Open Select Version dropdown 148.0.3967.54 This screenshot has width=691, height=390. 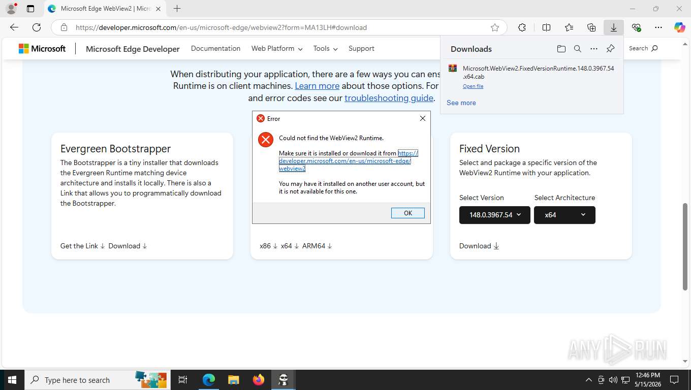pyautogui.click(x=495, y=215)
